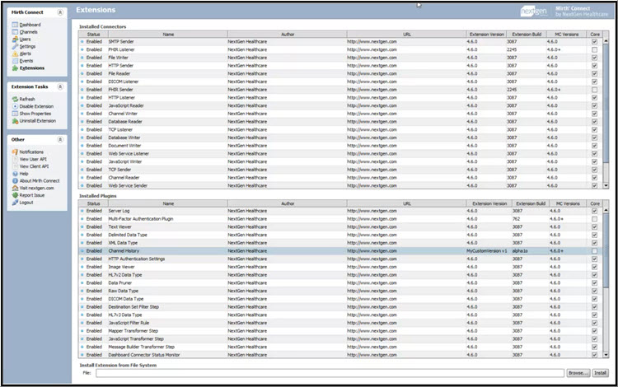Select the DICOM Listener connector row
618x387 pixels.
point(340,82)
